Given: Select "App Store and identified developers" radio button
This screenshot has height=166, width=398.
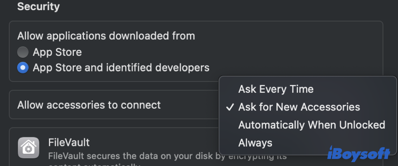Looking at the screenshot, I should (x=23, y=68).
